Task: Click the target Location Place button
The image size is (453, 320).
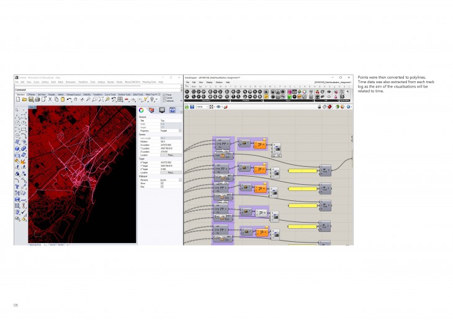Action: coord(170,172)
